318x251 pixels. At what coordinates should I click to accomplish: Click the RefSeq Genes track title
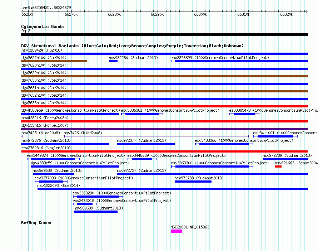[x=36, y=223]
